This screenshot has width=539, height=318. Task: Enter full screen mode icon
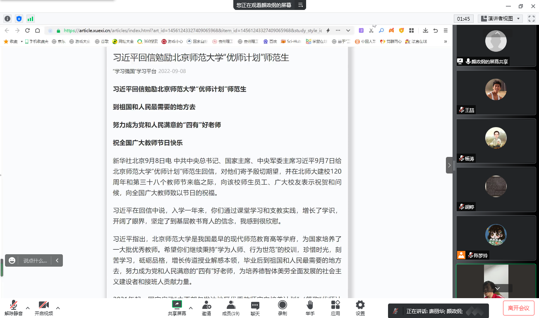coord(532,19)
